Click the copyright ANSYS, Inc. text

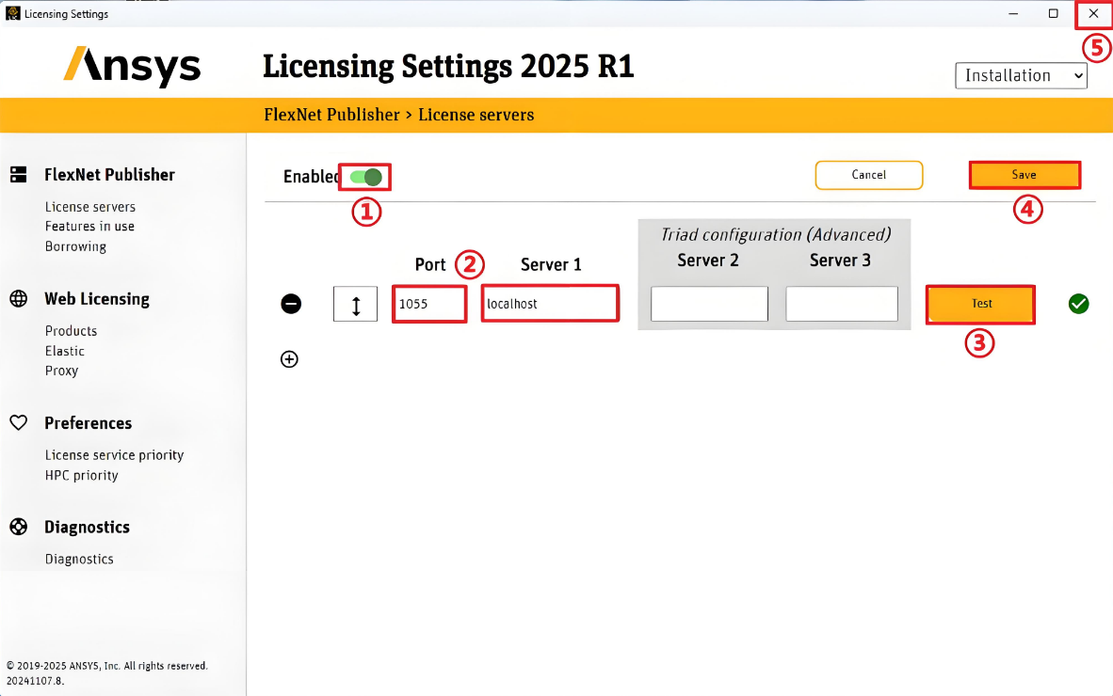(107, 666)
